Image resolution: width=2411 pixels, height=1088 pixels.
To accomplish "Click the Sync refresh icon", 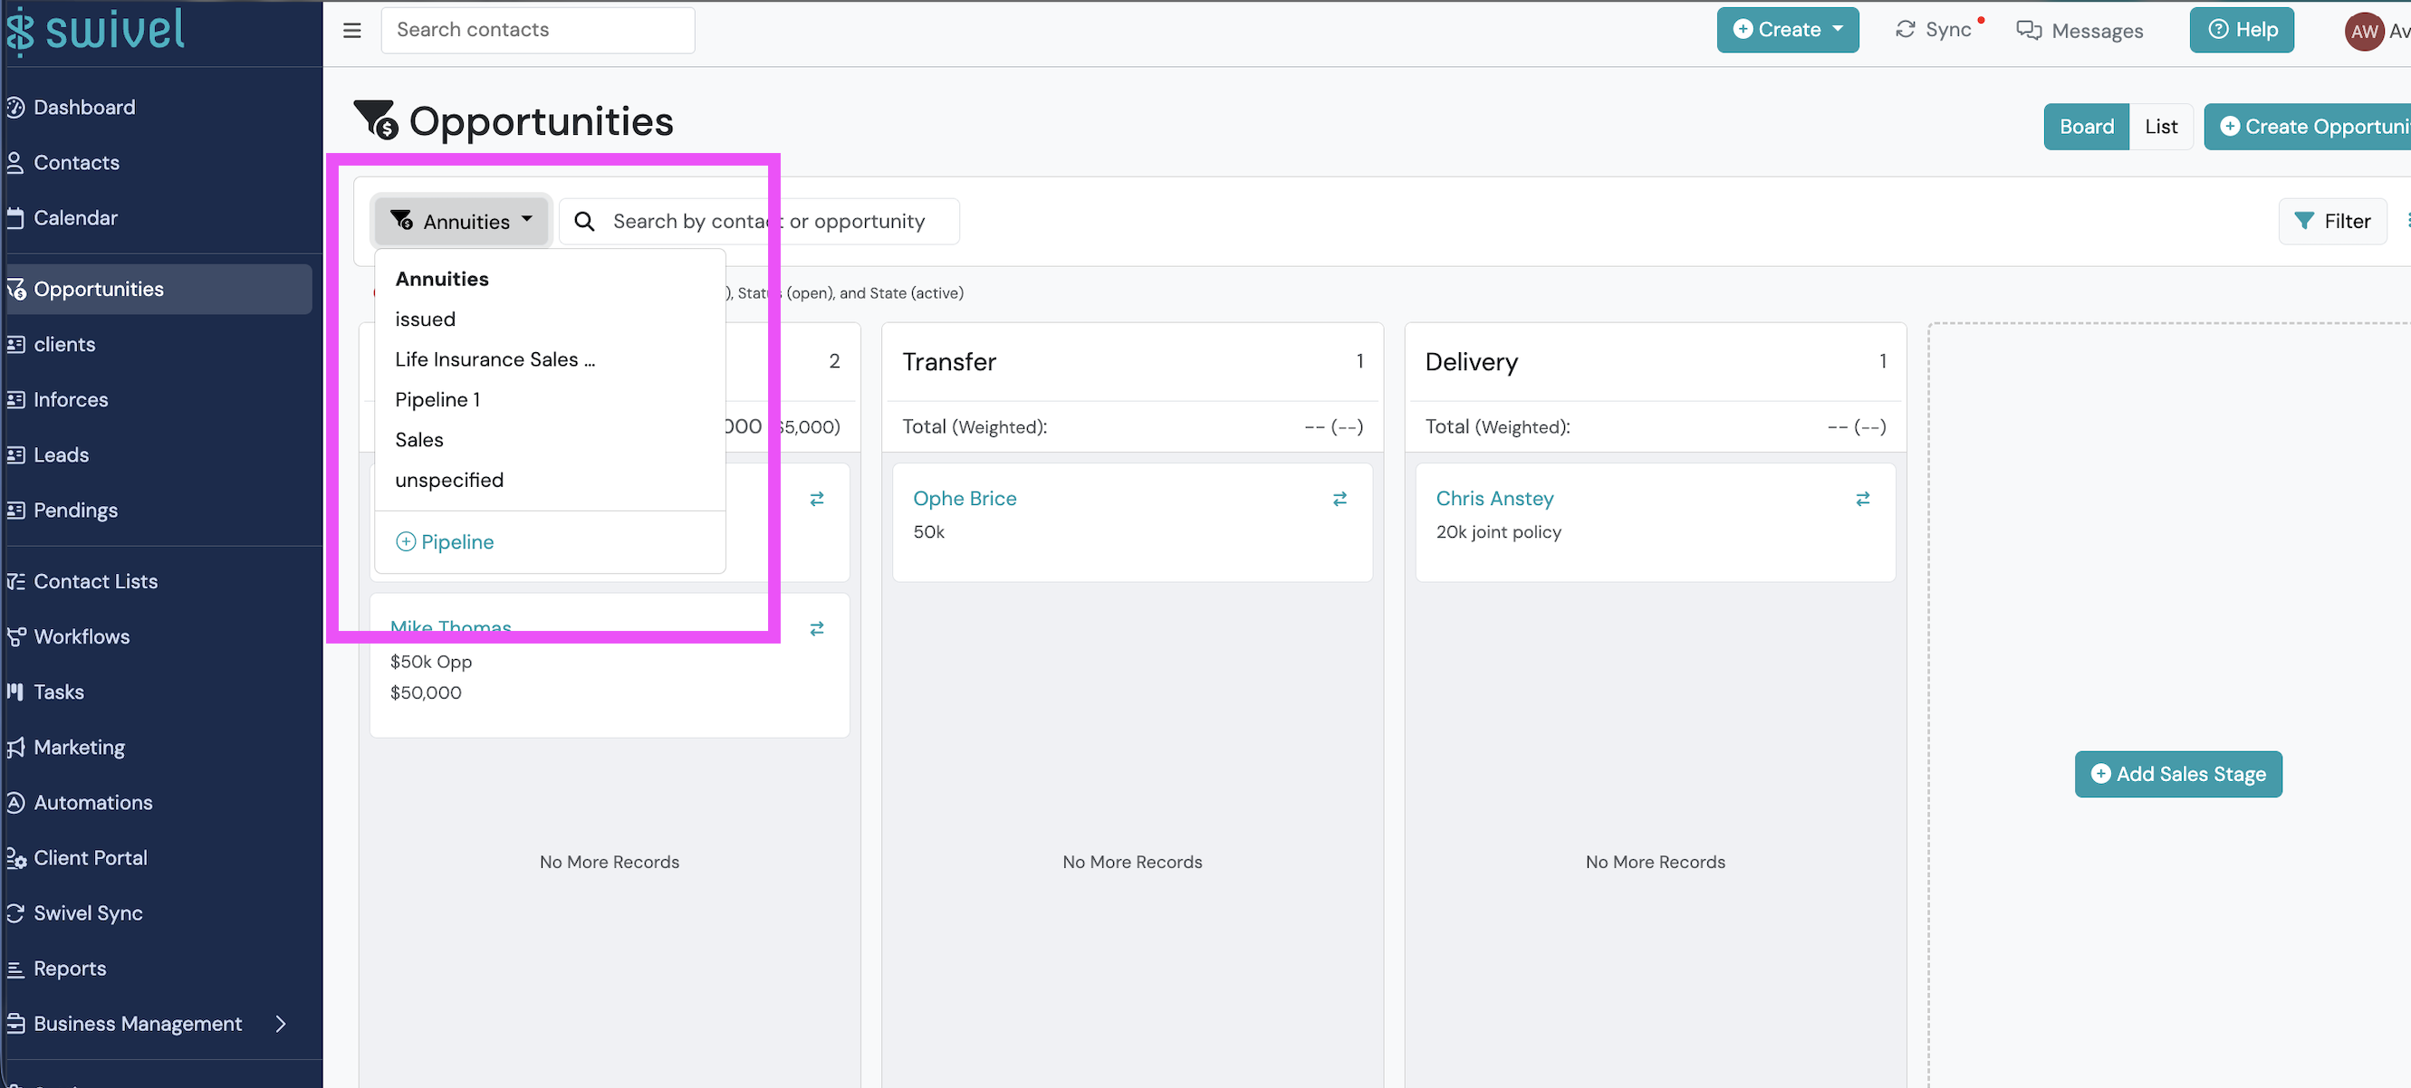I will coord(1905,30).
